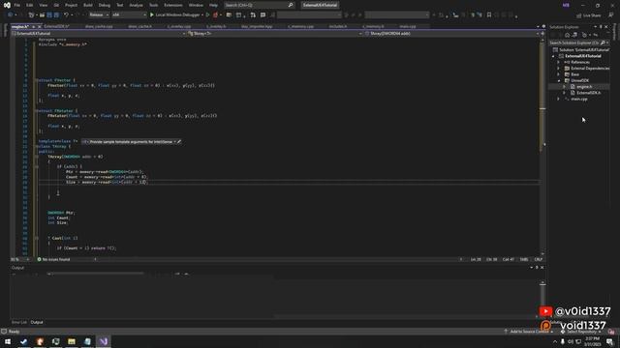Click the red Hot Reload icon
The height and width of the screenshot is (348, 620).
coord(215,15)
